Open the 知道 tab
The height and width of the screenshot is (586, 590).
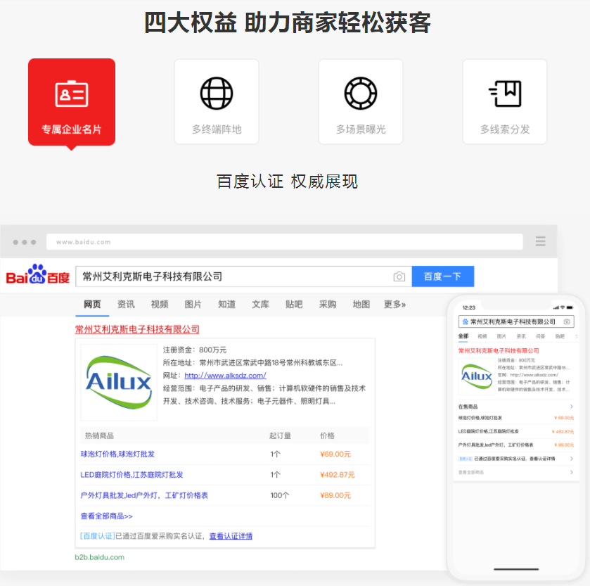coord(227,304)
